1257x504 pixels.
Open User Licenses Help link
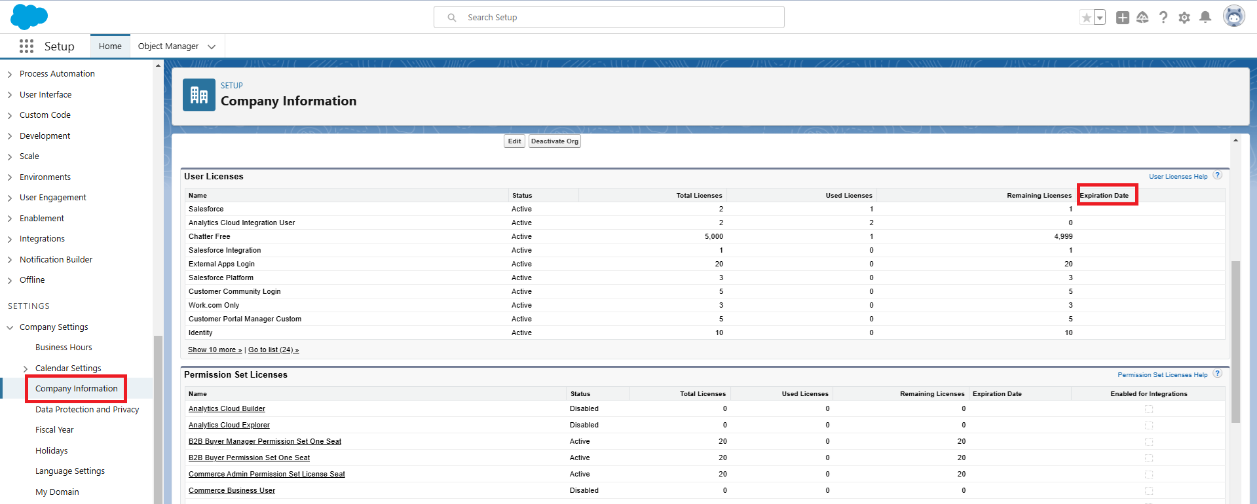[1178, 177]
